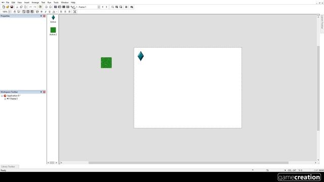Save the application with the disk icon
The height and width of the screenshot is (182, 324).
12,7
